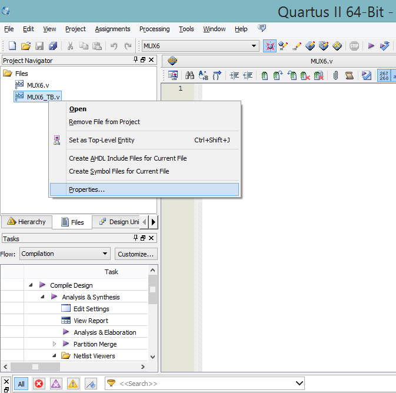
Task: Click the Redo arrow icon
Action: click(x=128, y=46)
